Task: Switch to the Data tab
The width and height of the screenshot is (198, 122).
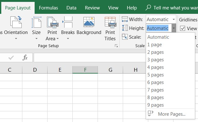Action: (71, 8)
